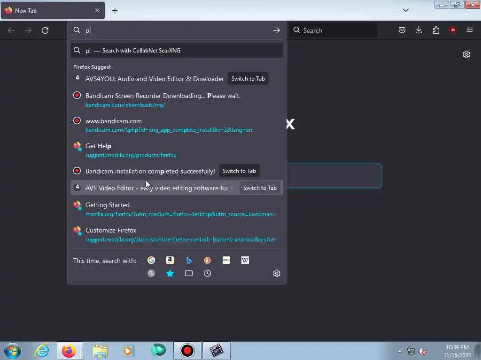Open the green globe app in taskbar
This screenshot has height=360, width=481.
pyautogui.click(x=158, y=351)
